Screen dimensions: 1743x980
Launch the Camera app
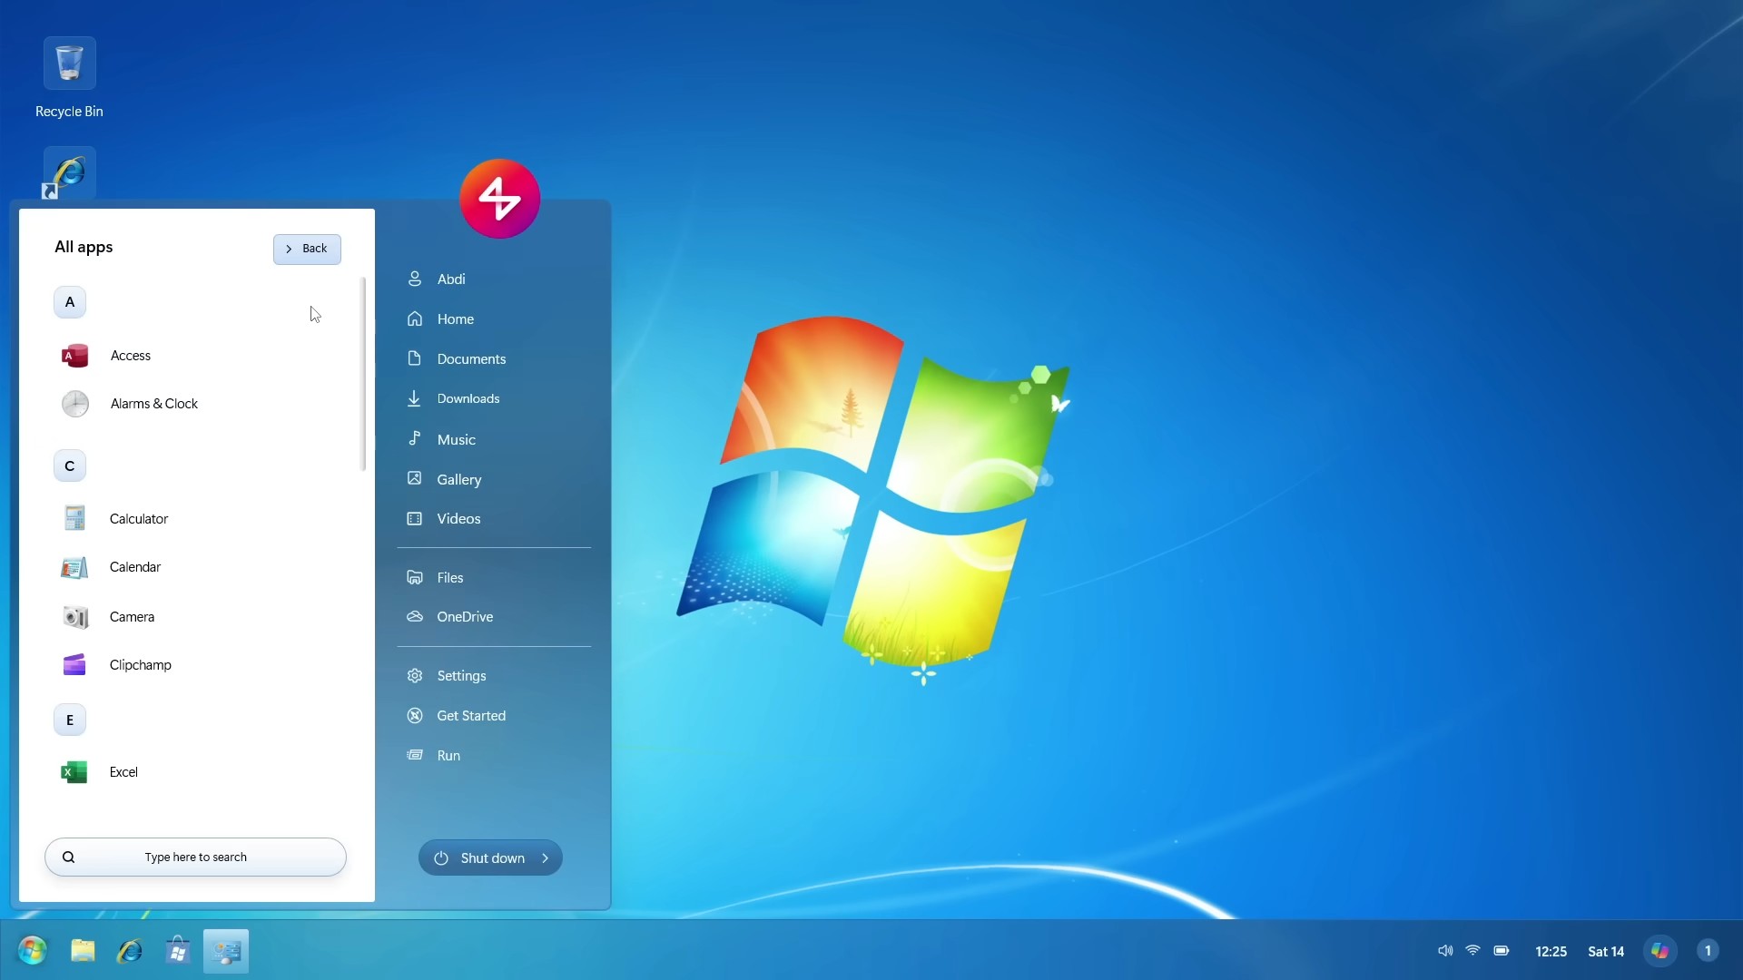132,617
